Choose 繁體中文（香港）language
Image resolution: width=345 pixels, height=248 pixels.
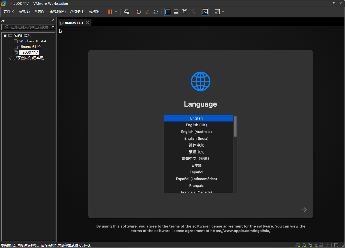(x=198, y=159)
